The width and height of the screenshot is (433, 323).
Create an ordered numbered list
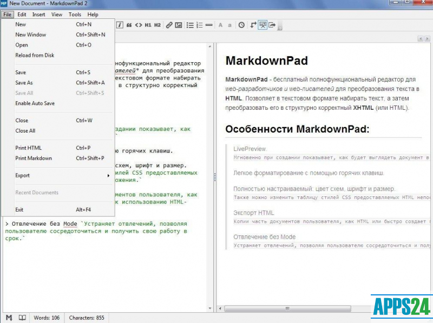(x=199, y=25)
